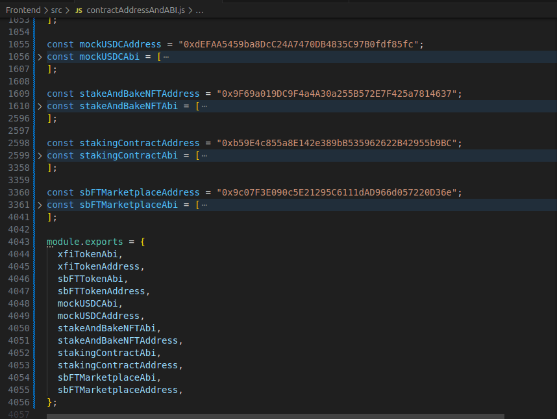This screenshot has height=419, width=557.
Task: Open the Frontend breadcrumb folder
Action: point(22,11)
